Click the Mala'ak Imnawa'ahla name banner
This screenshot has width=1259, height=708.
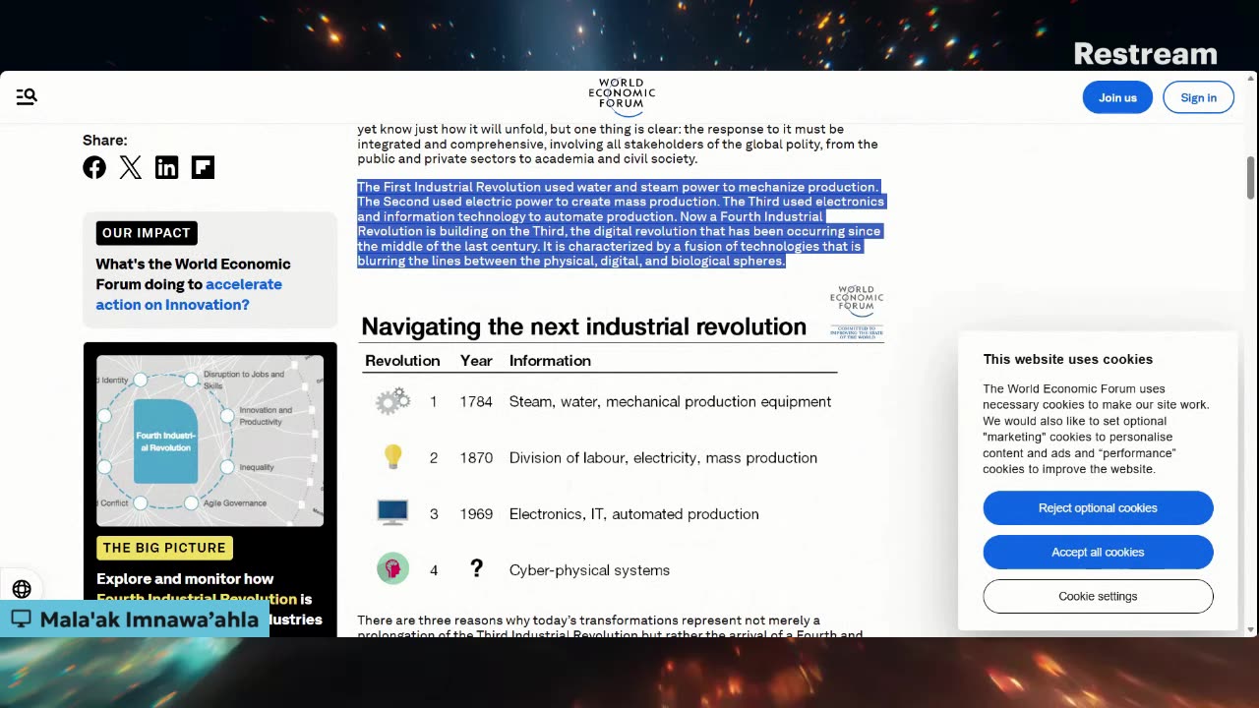[x=135, y=619]
